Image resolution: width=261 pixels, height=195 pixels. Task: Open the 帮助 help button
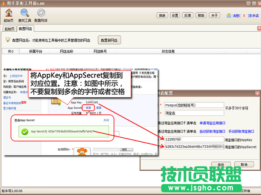coord(201,15)
